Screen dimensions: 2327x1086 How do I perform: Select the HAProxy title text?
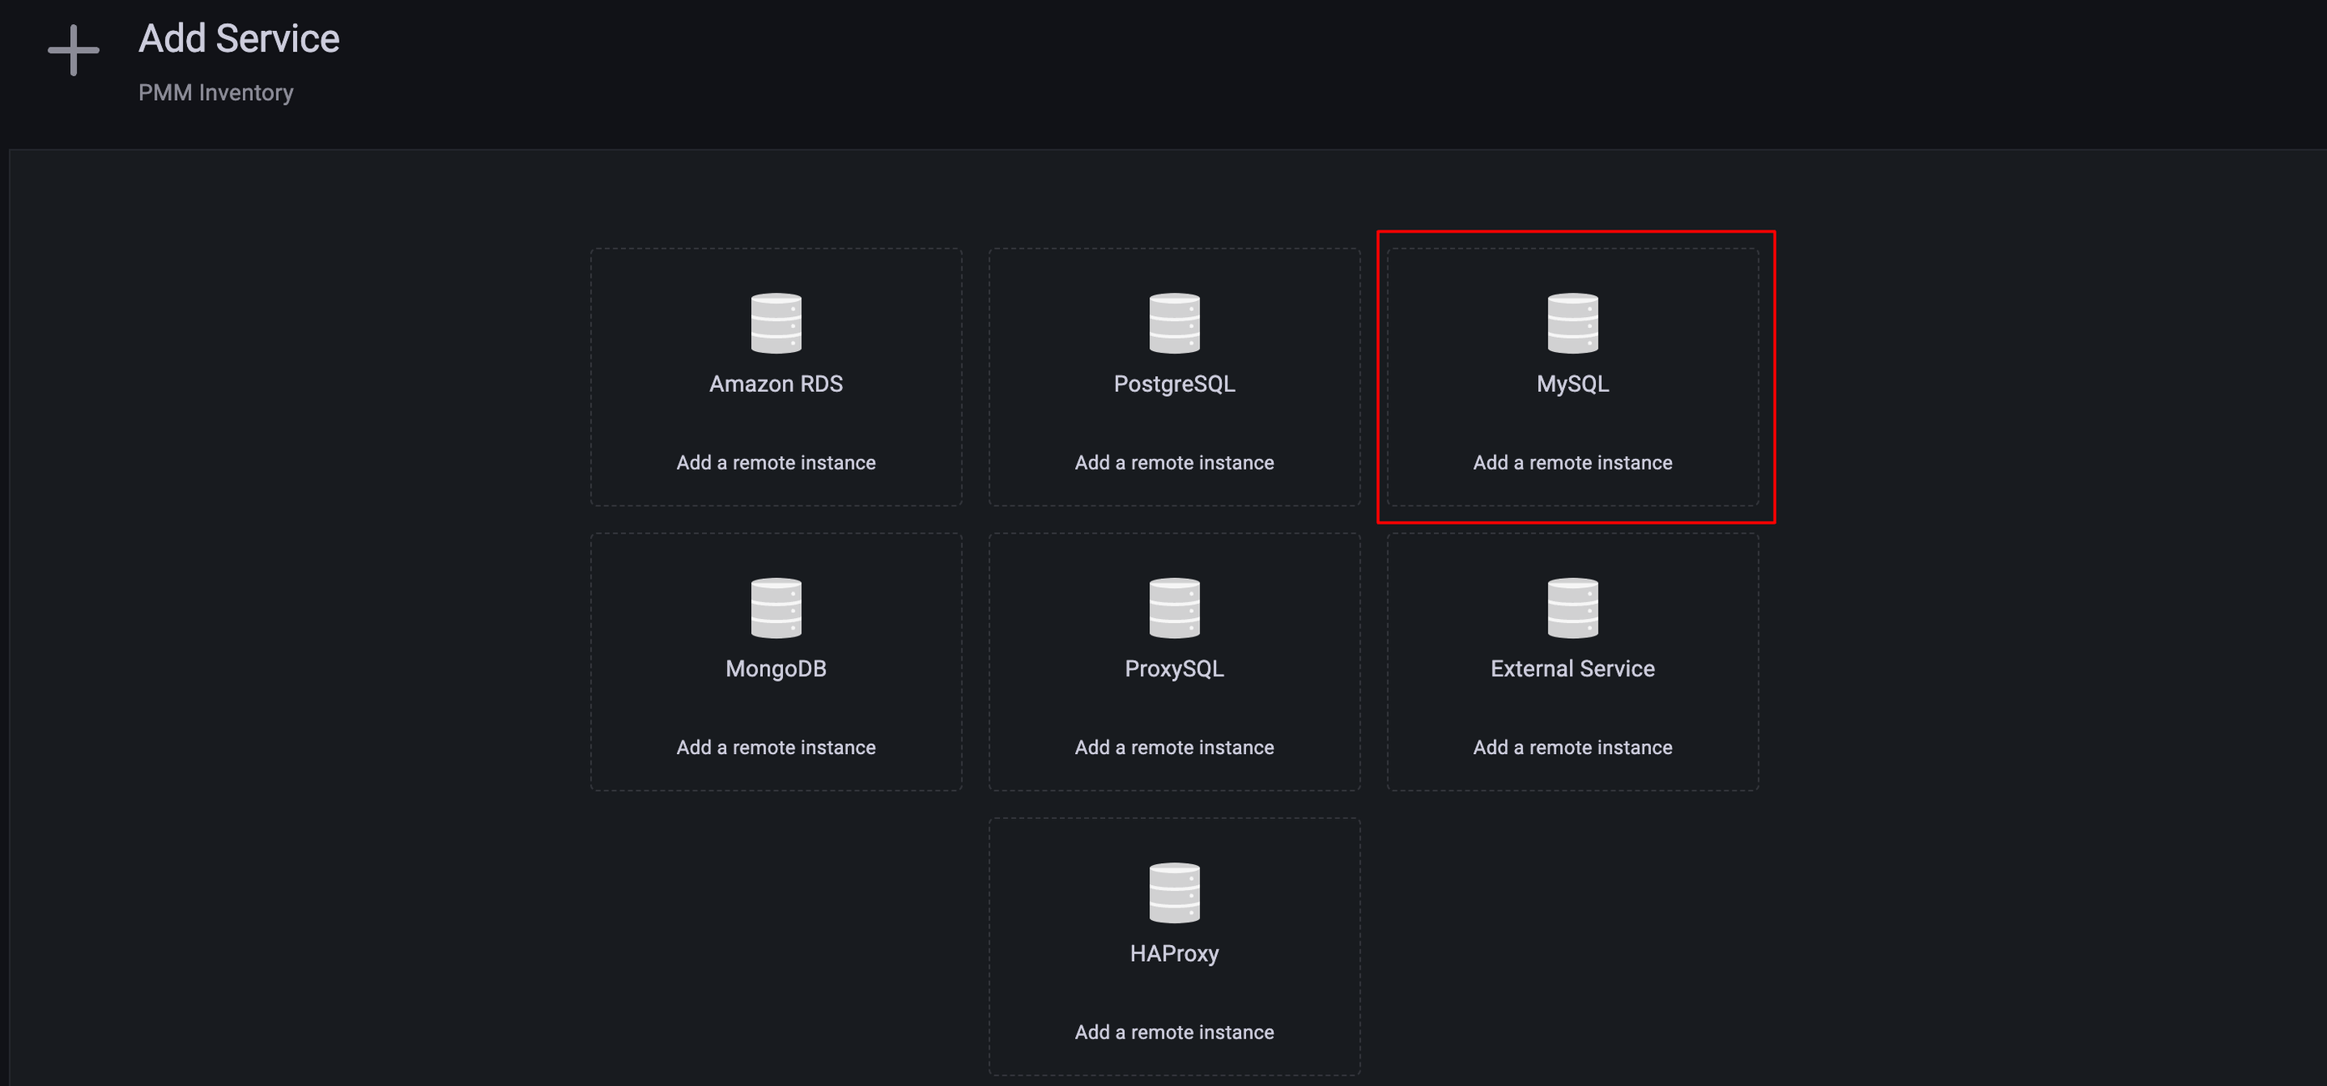tap(1174, 954)
